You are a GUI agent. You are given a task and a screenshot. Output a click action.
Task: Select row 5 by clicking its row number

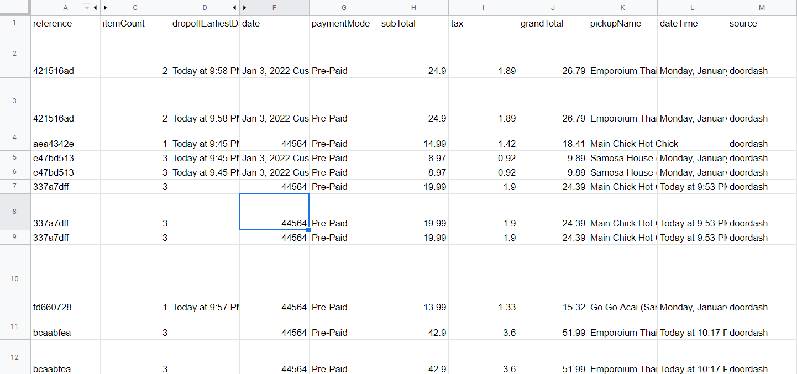[x=15, y=158]
